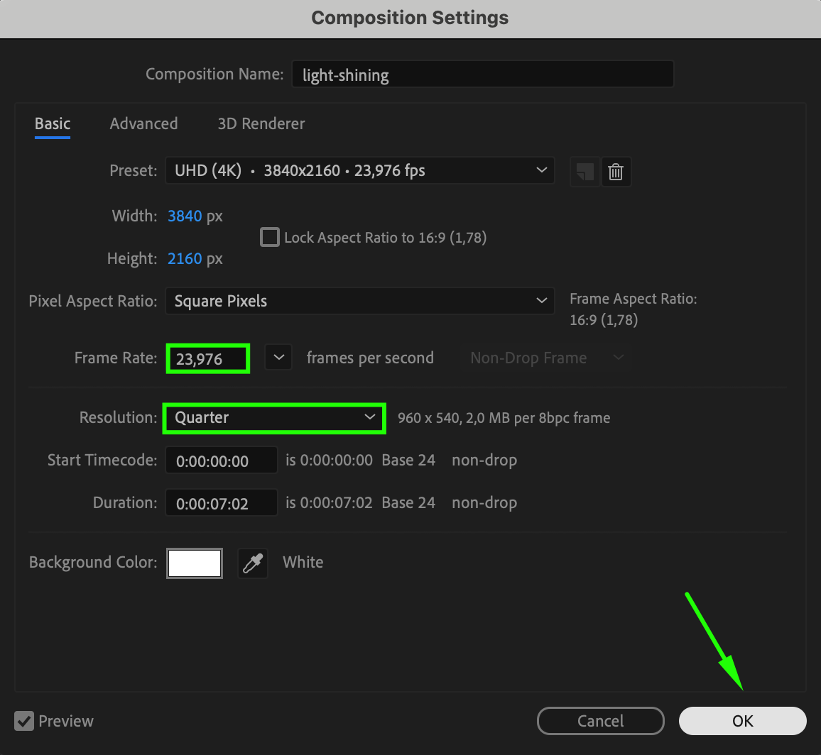The width and height of the screenshot is (821, 755).
Task: Click the save preset icon
Action: point(585,172)
